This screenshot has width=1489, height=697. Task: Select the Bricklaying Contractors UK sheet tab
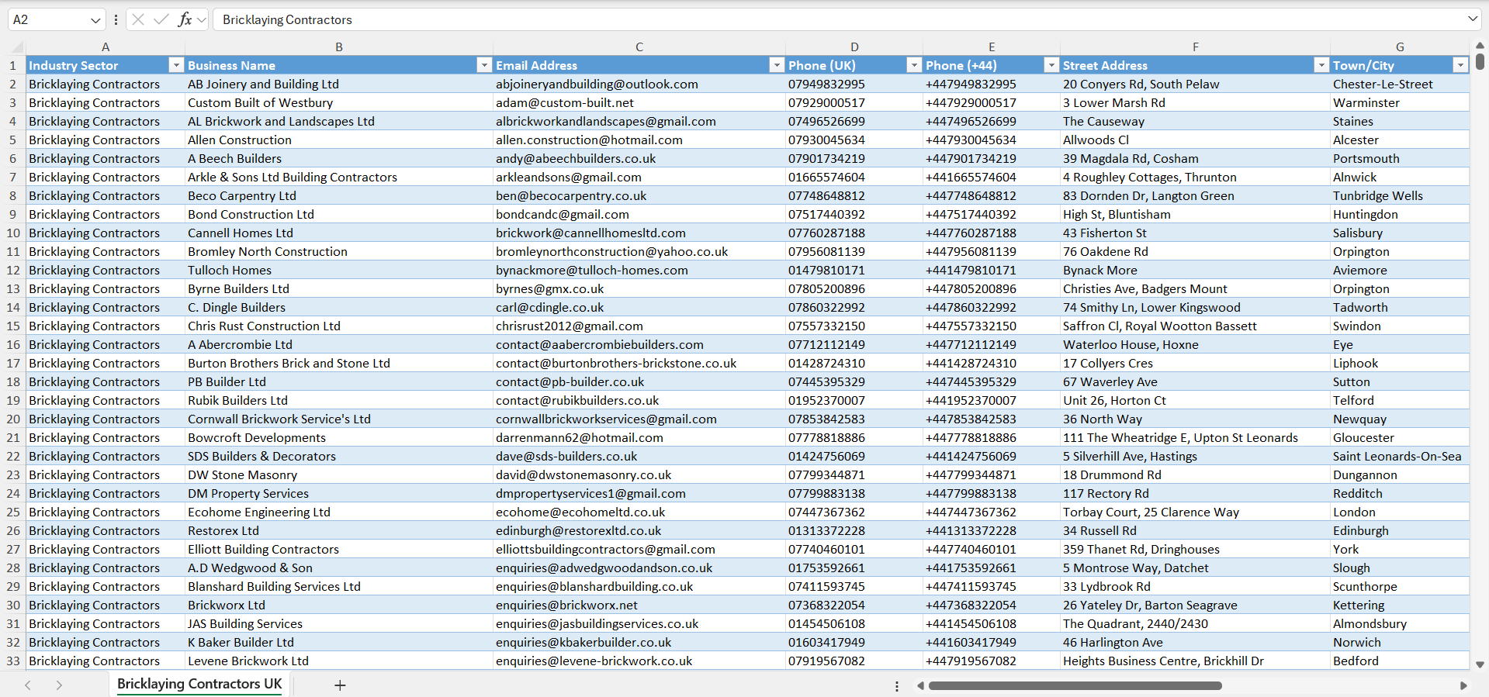tap(199, 685)
